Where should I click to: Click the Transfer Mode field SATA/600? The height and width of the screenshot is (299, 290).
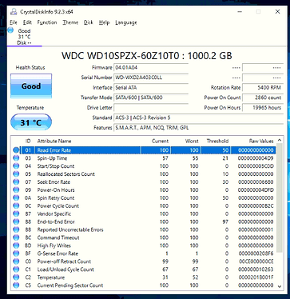click(x=151, y=98)
